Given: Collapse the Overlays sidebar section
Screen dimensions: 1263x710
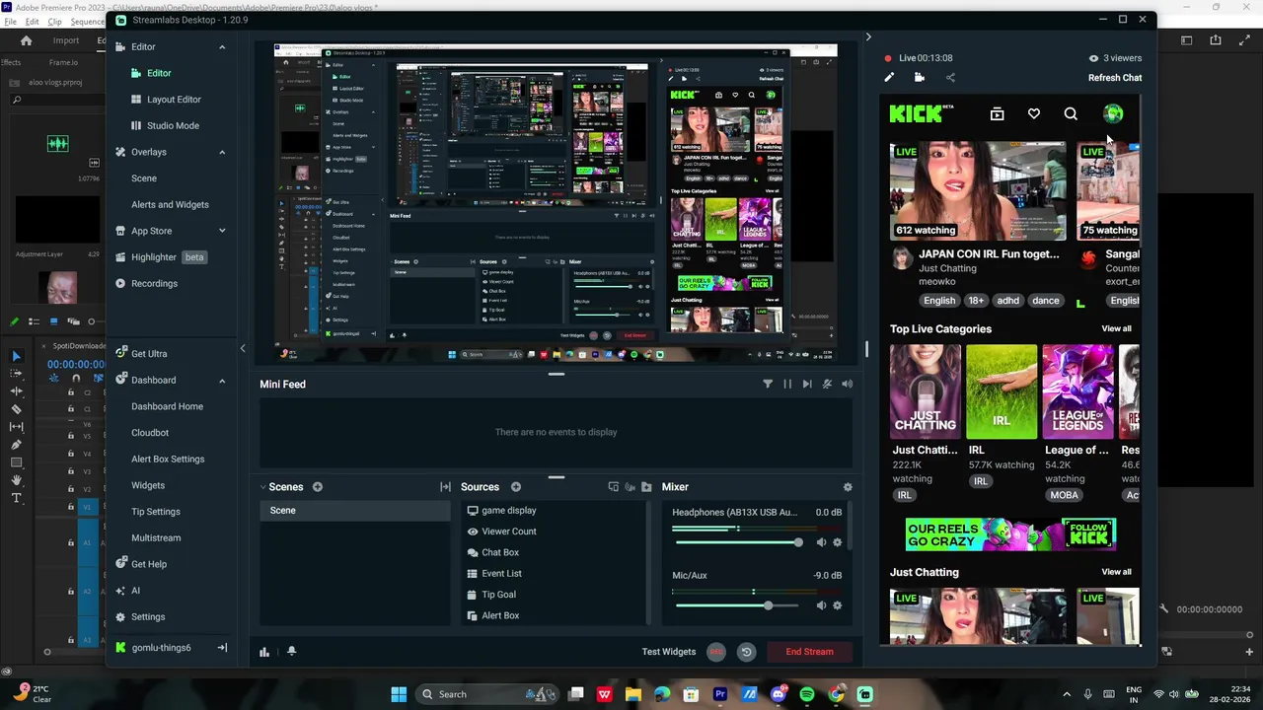Looking at the screenshot, I should pos(222,152).
